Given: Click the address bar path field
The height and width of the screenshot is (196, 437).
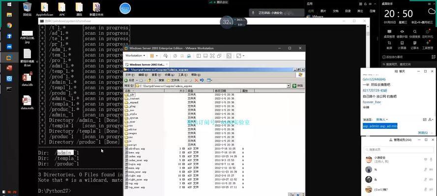Looking at the screenshot, I should [x=213, y=86].
